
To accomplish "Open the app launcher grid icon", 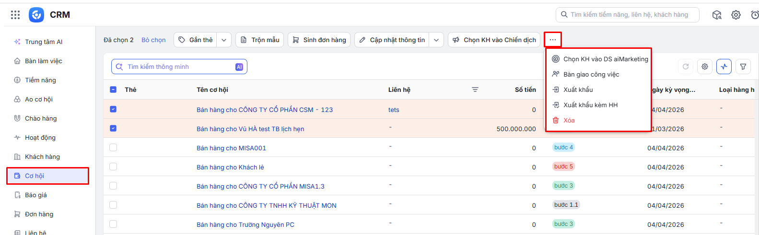I will pos(15,15).
